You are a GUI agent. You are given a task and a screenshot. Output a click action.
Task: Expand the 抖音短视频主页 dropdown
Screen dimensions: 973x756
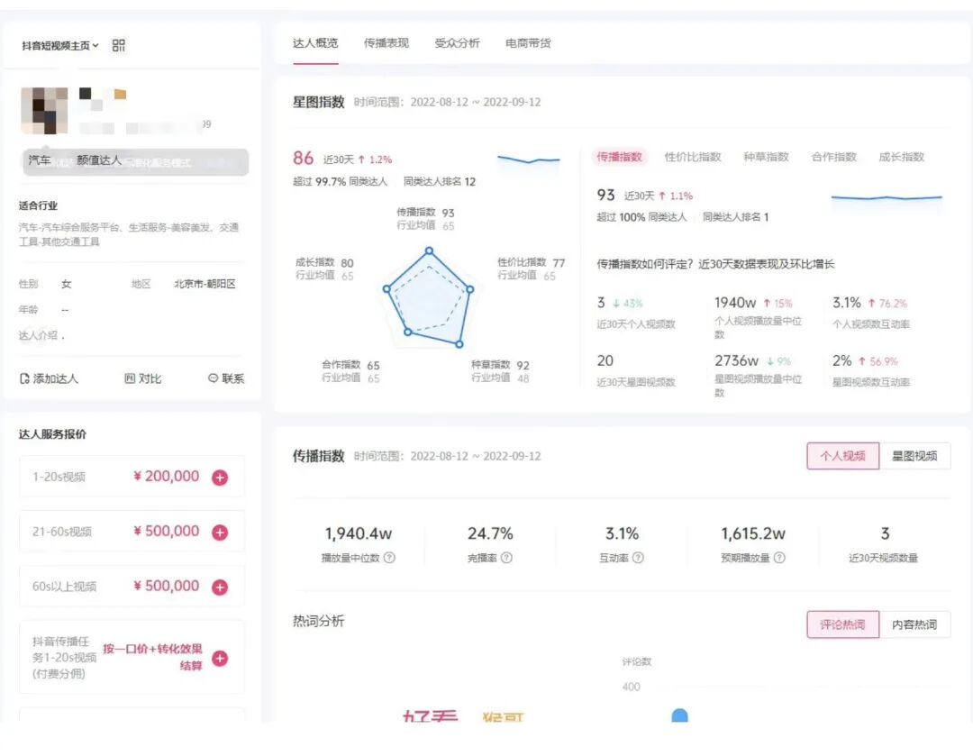(60, 45)
